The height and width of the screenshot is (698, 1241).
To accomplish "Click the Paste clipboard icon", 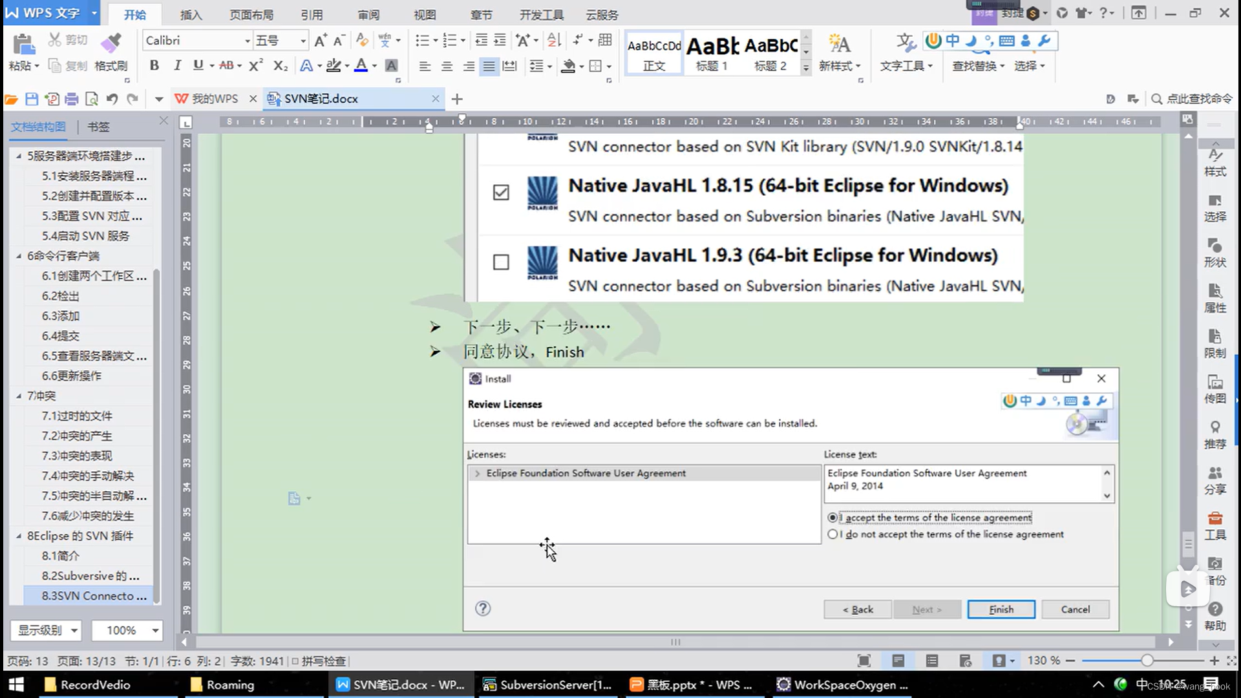I will [24, 45].
